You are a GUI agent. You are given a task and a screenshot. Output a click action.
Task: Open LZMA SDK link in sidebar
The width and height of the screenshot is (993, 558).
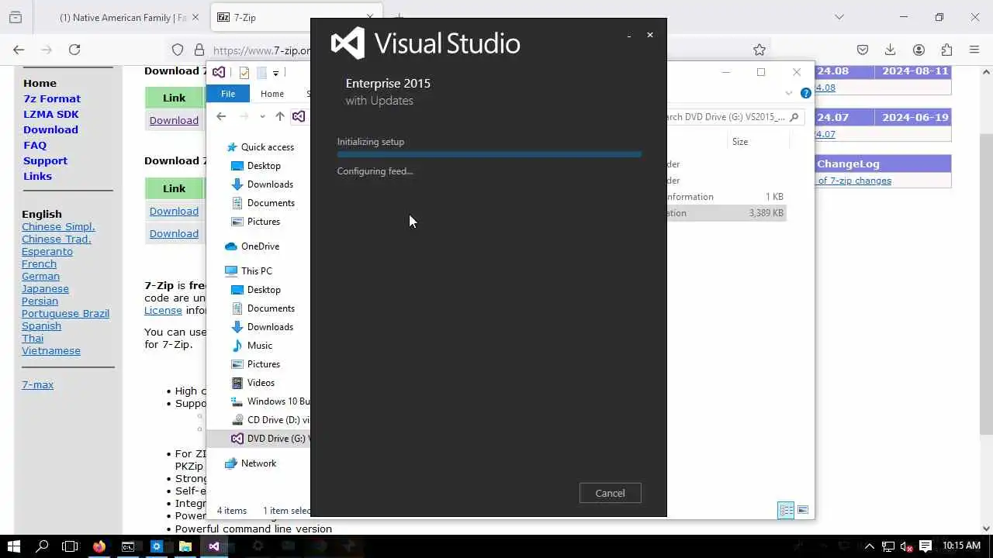pyautogui.click(x=51, y=114)
